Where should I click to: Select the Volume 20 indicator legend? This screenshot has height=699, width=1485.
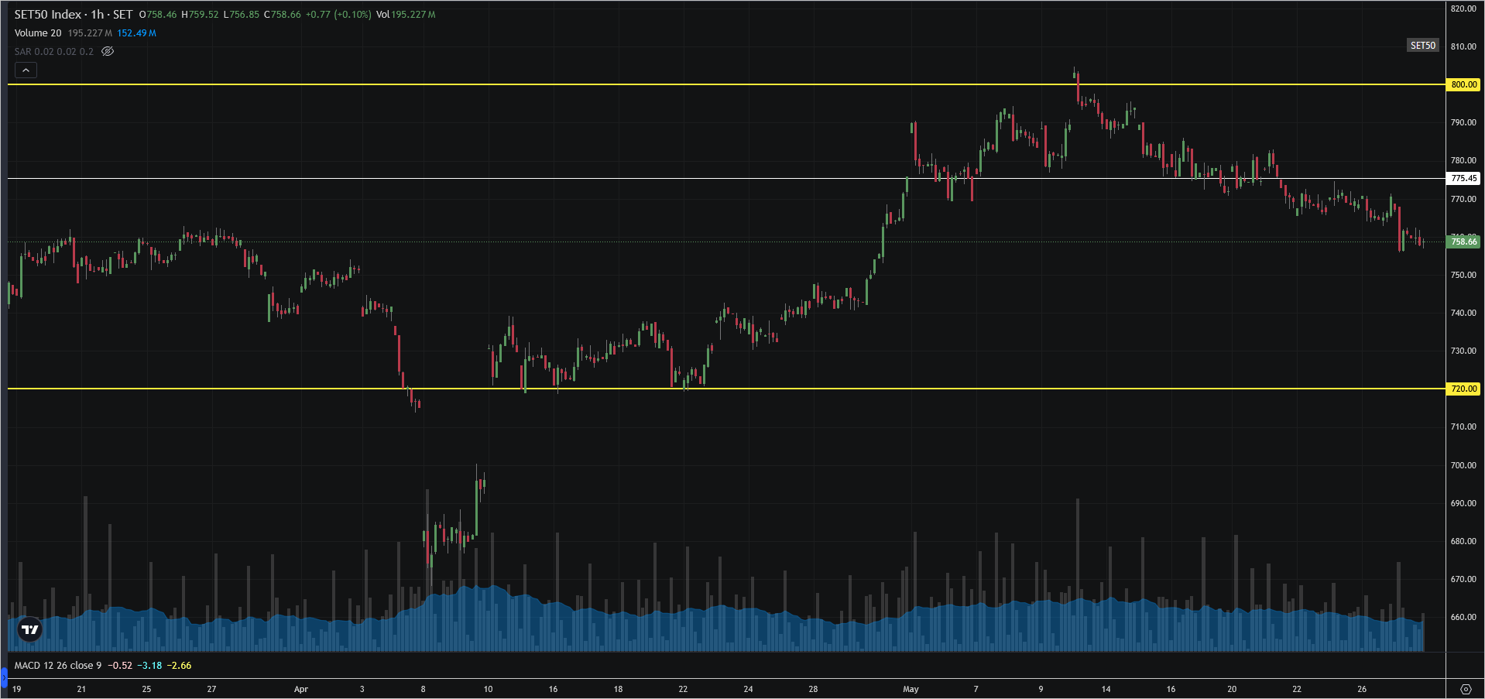[38, 33]
